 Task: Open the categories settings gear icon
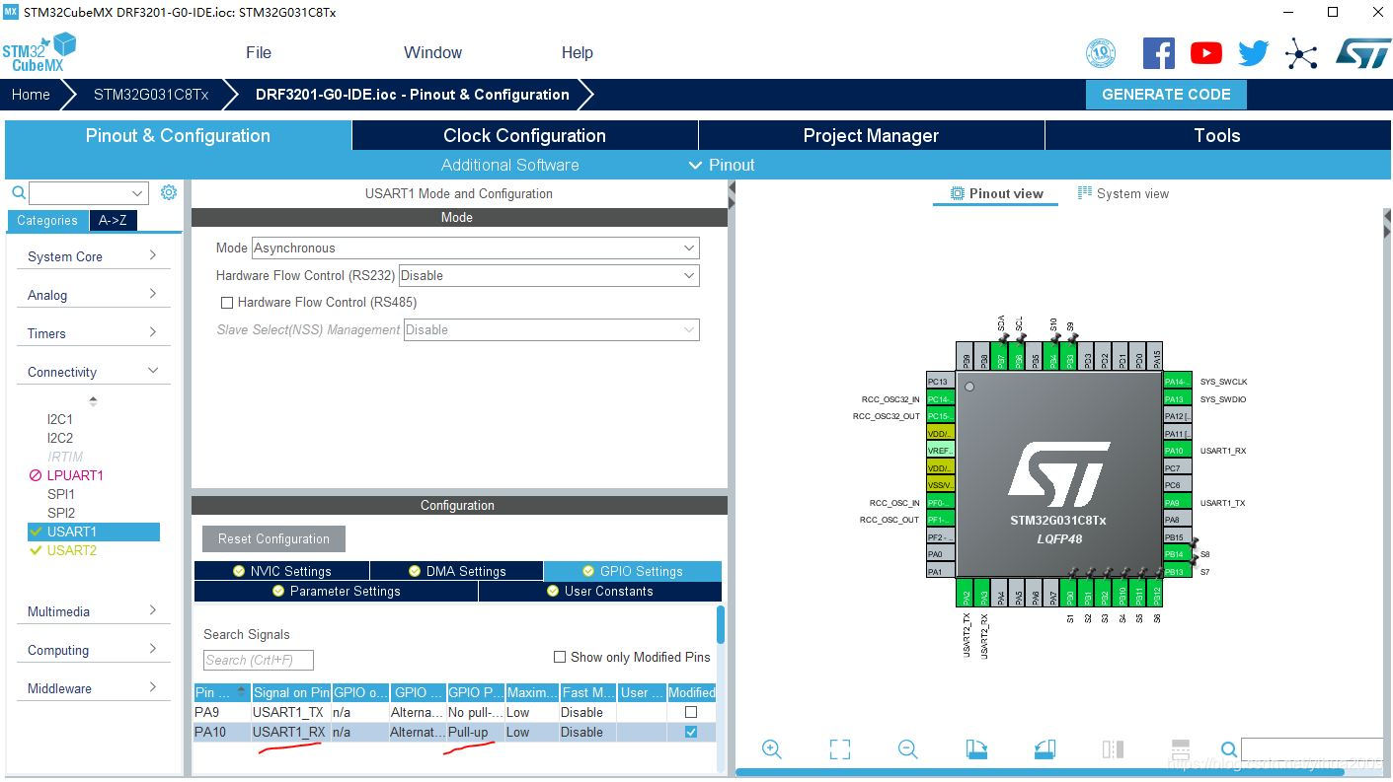pos(169,192)
